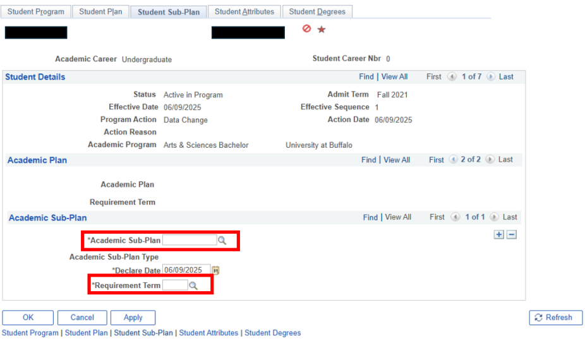Viewport: 585px width, 341px height.
Task: Click the 'Arts & Sciences Bachelor' program text
Action: click(x=206, y=145)
